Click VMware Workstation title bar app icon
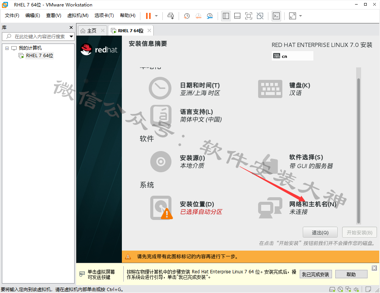Viewport: 380px width, 293px height. point(5,5)
